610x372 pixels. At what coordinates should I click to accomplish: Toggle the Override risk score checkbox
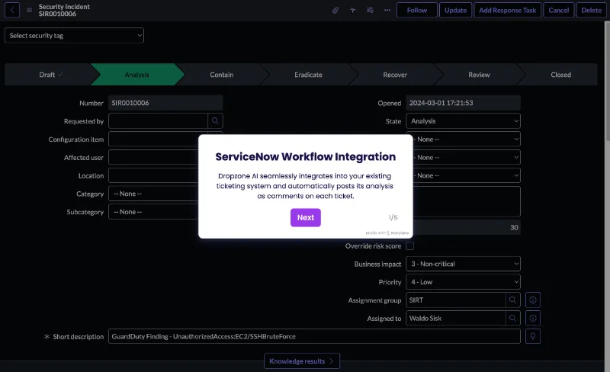pos(410,246)
